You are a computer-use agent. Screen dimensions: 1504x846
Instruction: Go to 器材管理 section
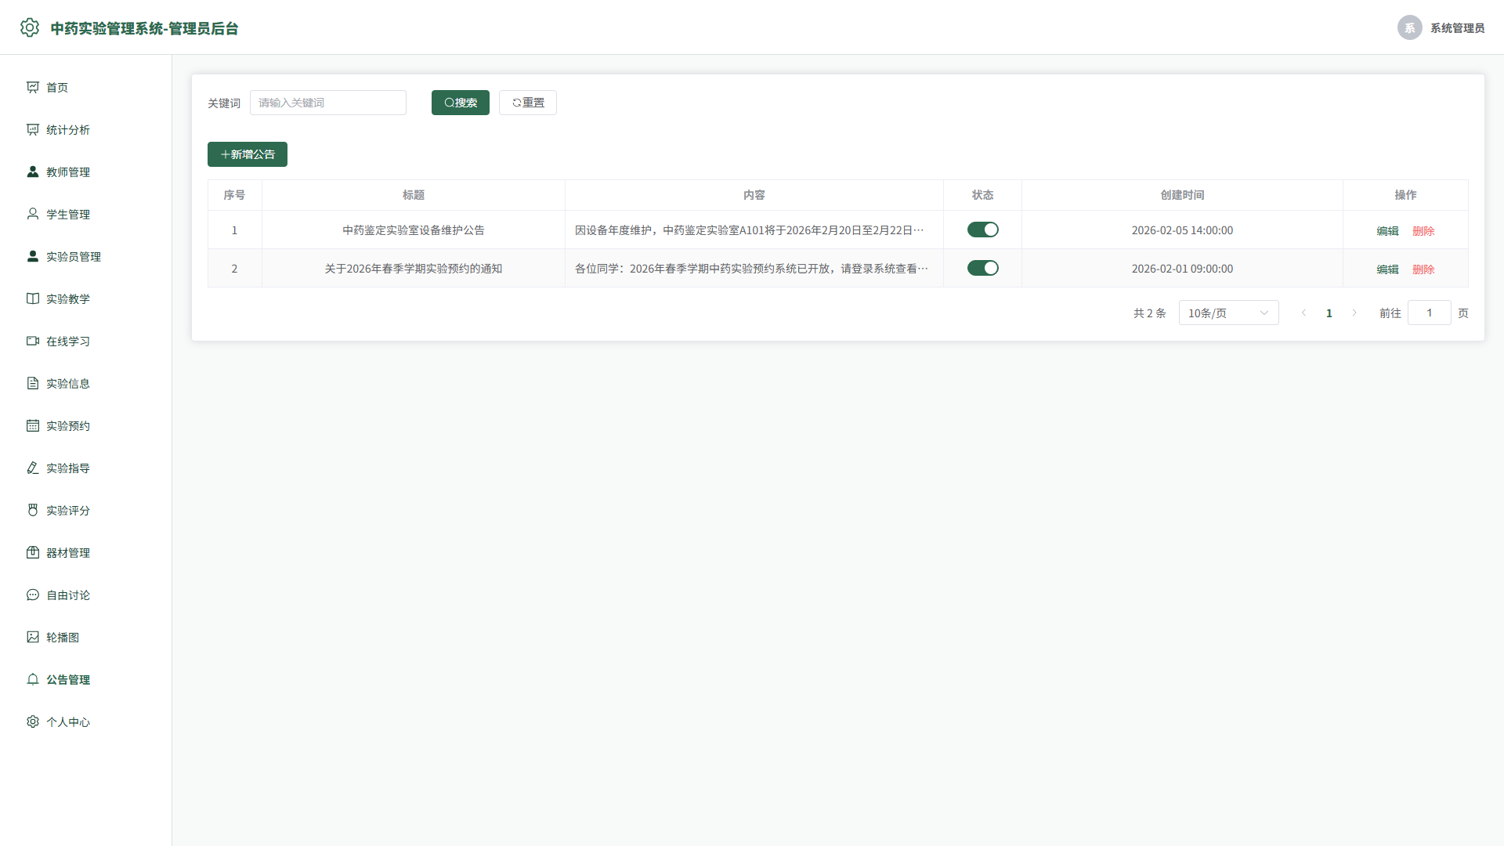tap(86, 552)
